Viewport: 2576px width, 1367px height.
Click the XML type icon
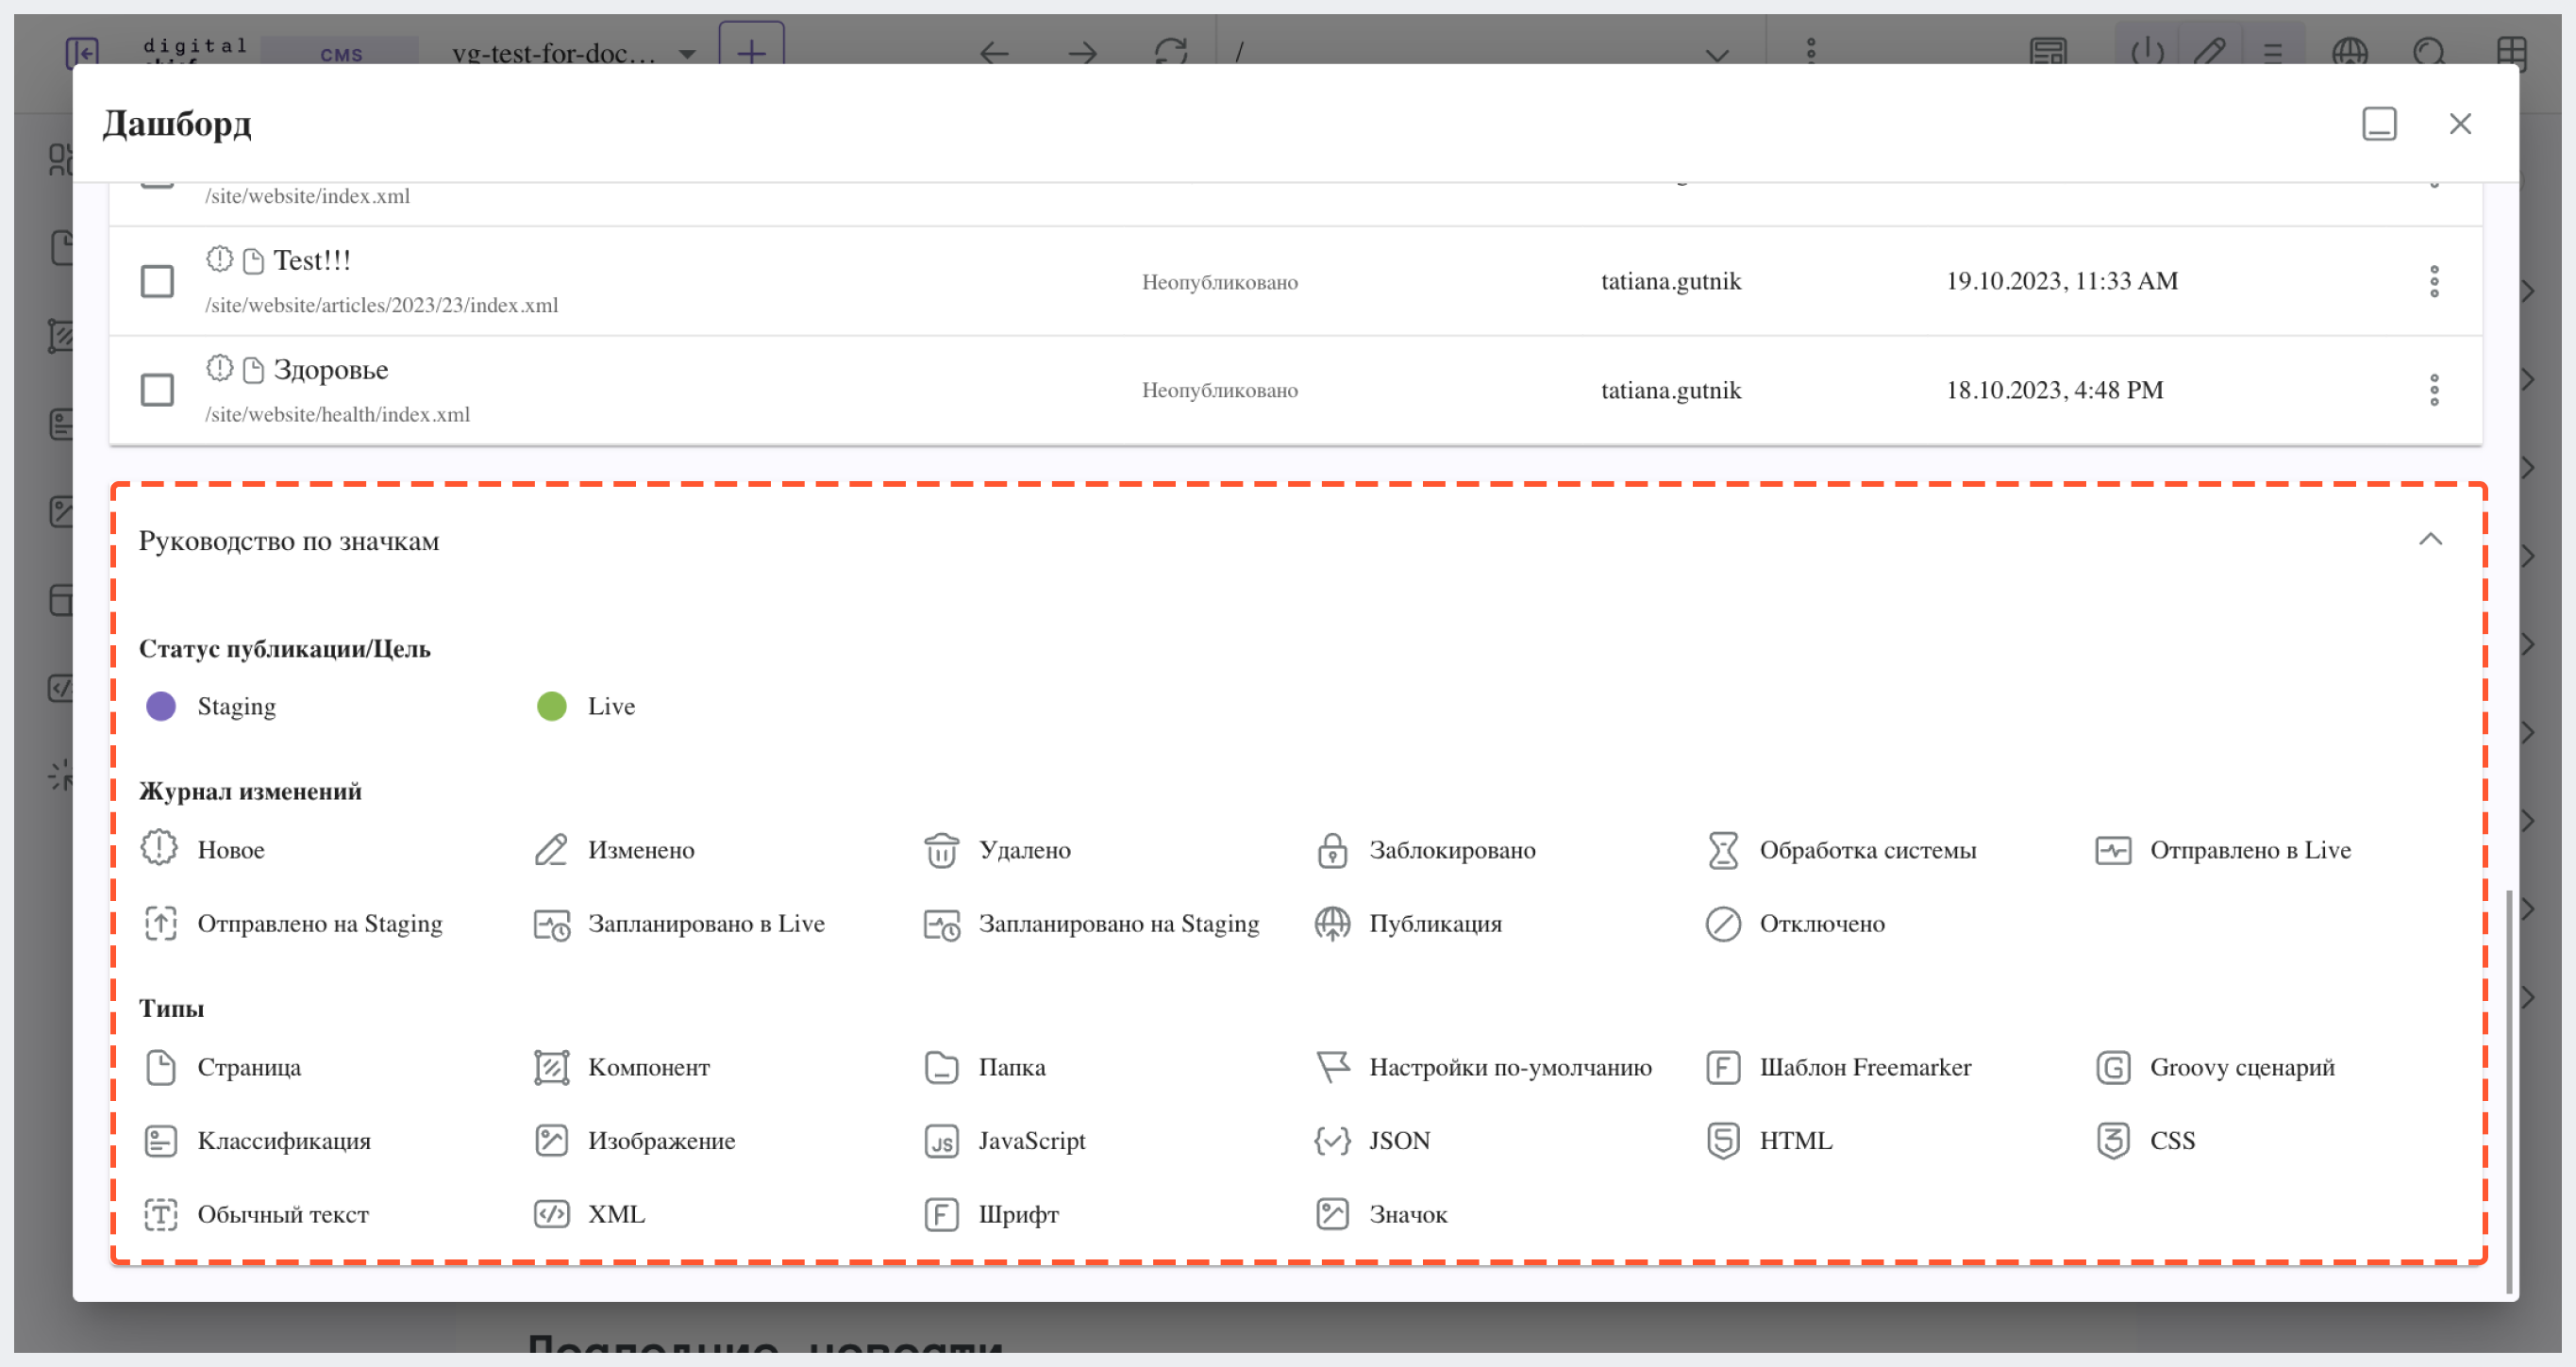pyautogui.click(x=551, y=1214)
